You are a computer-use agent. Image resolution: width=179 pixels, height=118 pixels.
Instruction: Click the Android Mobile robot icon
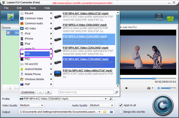tap(22, 69)
